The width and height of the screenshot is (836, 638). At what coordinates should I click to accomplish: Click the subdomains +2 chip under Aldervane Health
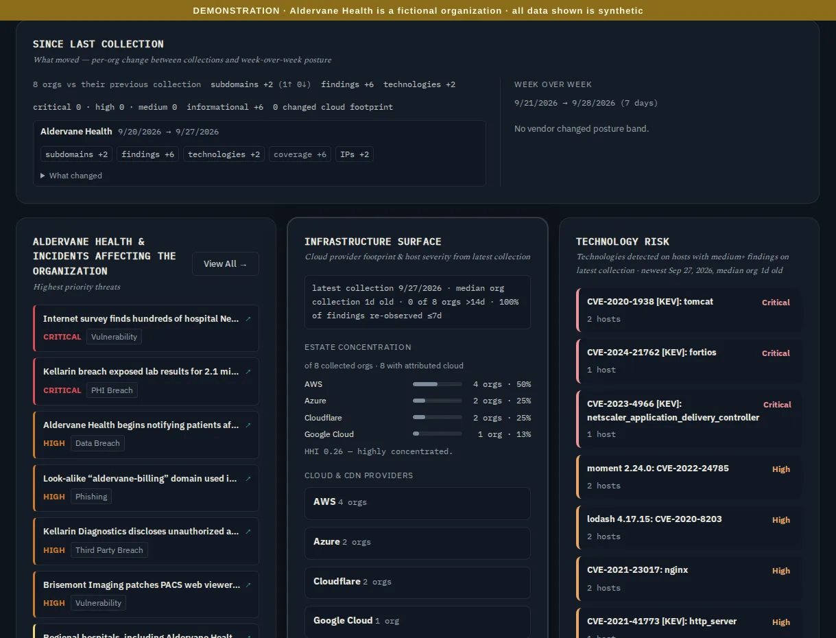[77, 154]
